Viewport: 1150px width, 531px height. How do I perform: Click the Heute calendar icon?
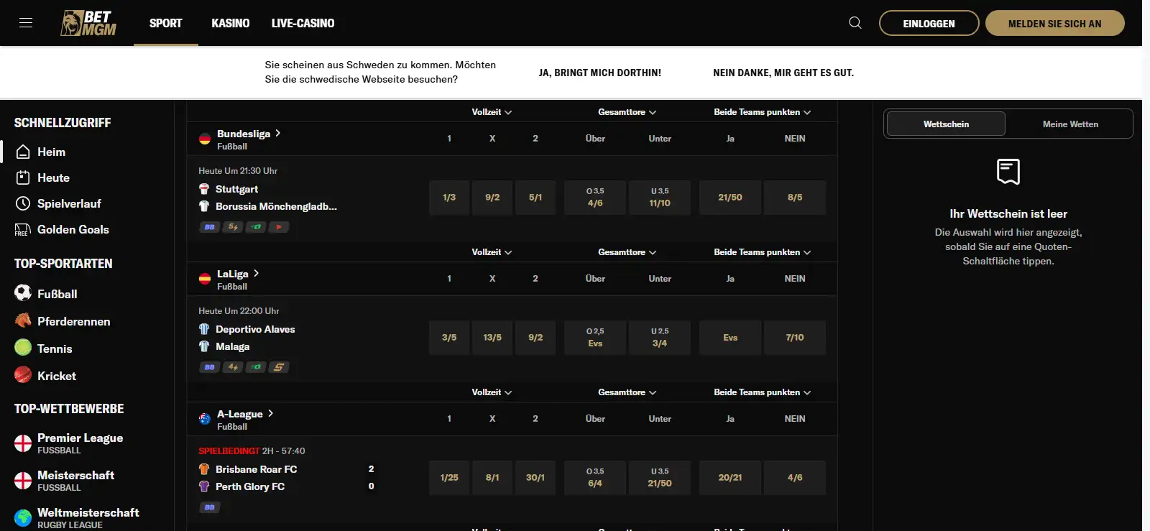tap(23, 177)
